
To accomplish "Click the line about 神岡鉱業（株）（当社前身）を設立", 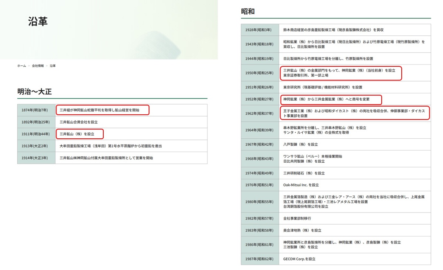I will click(339, 70).
